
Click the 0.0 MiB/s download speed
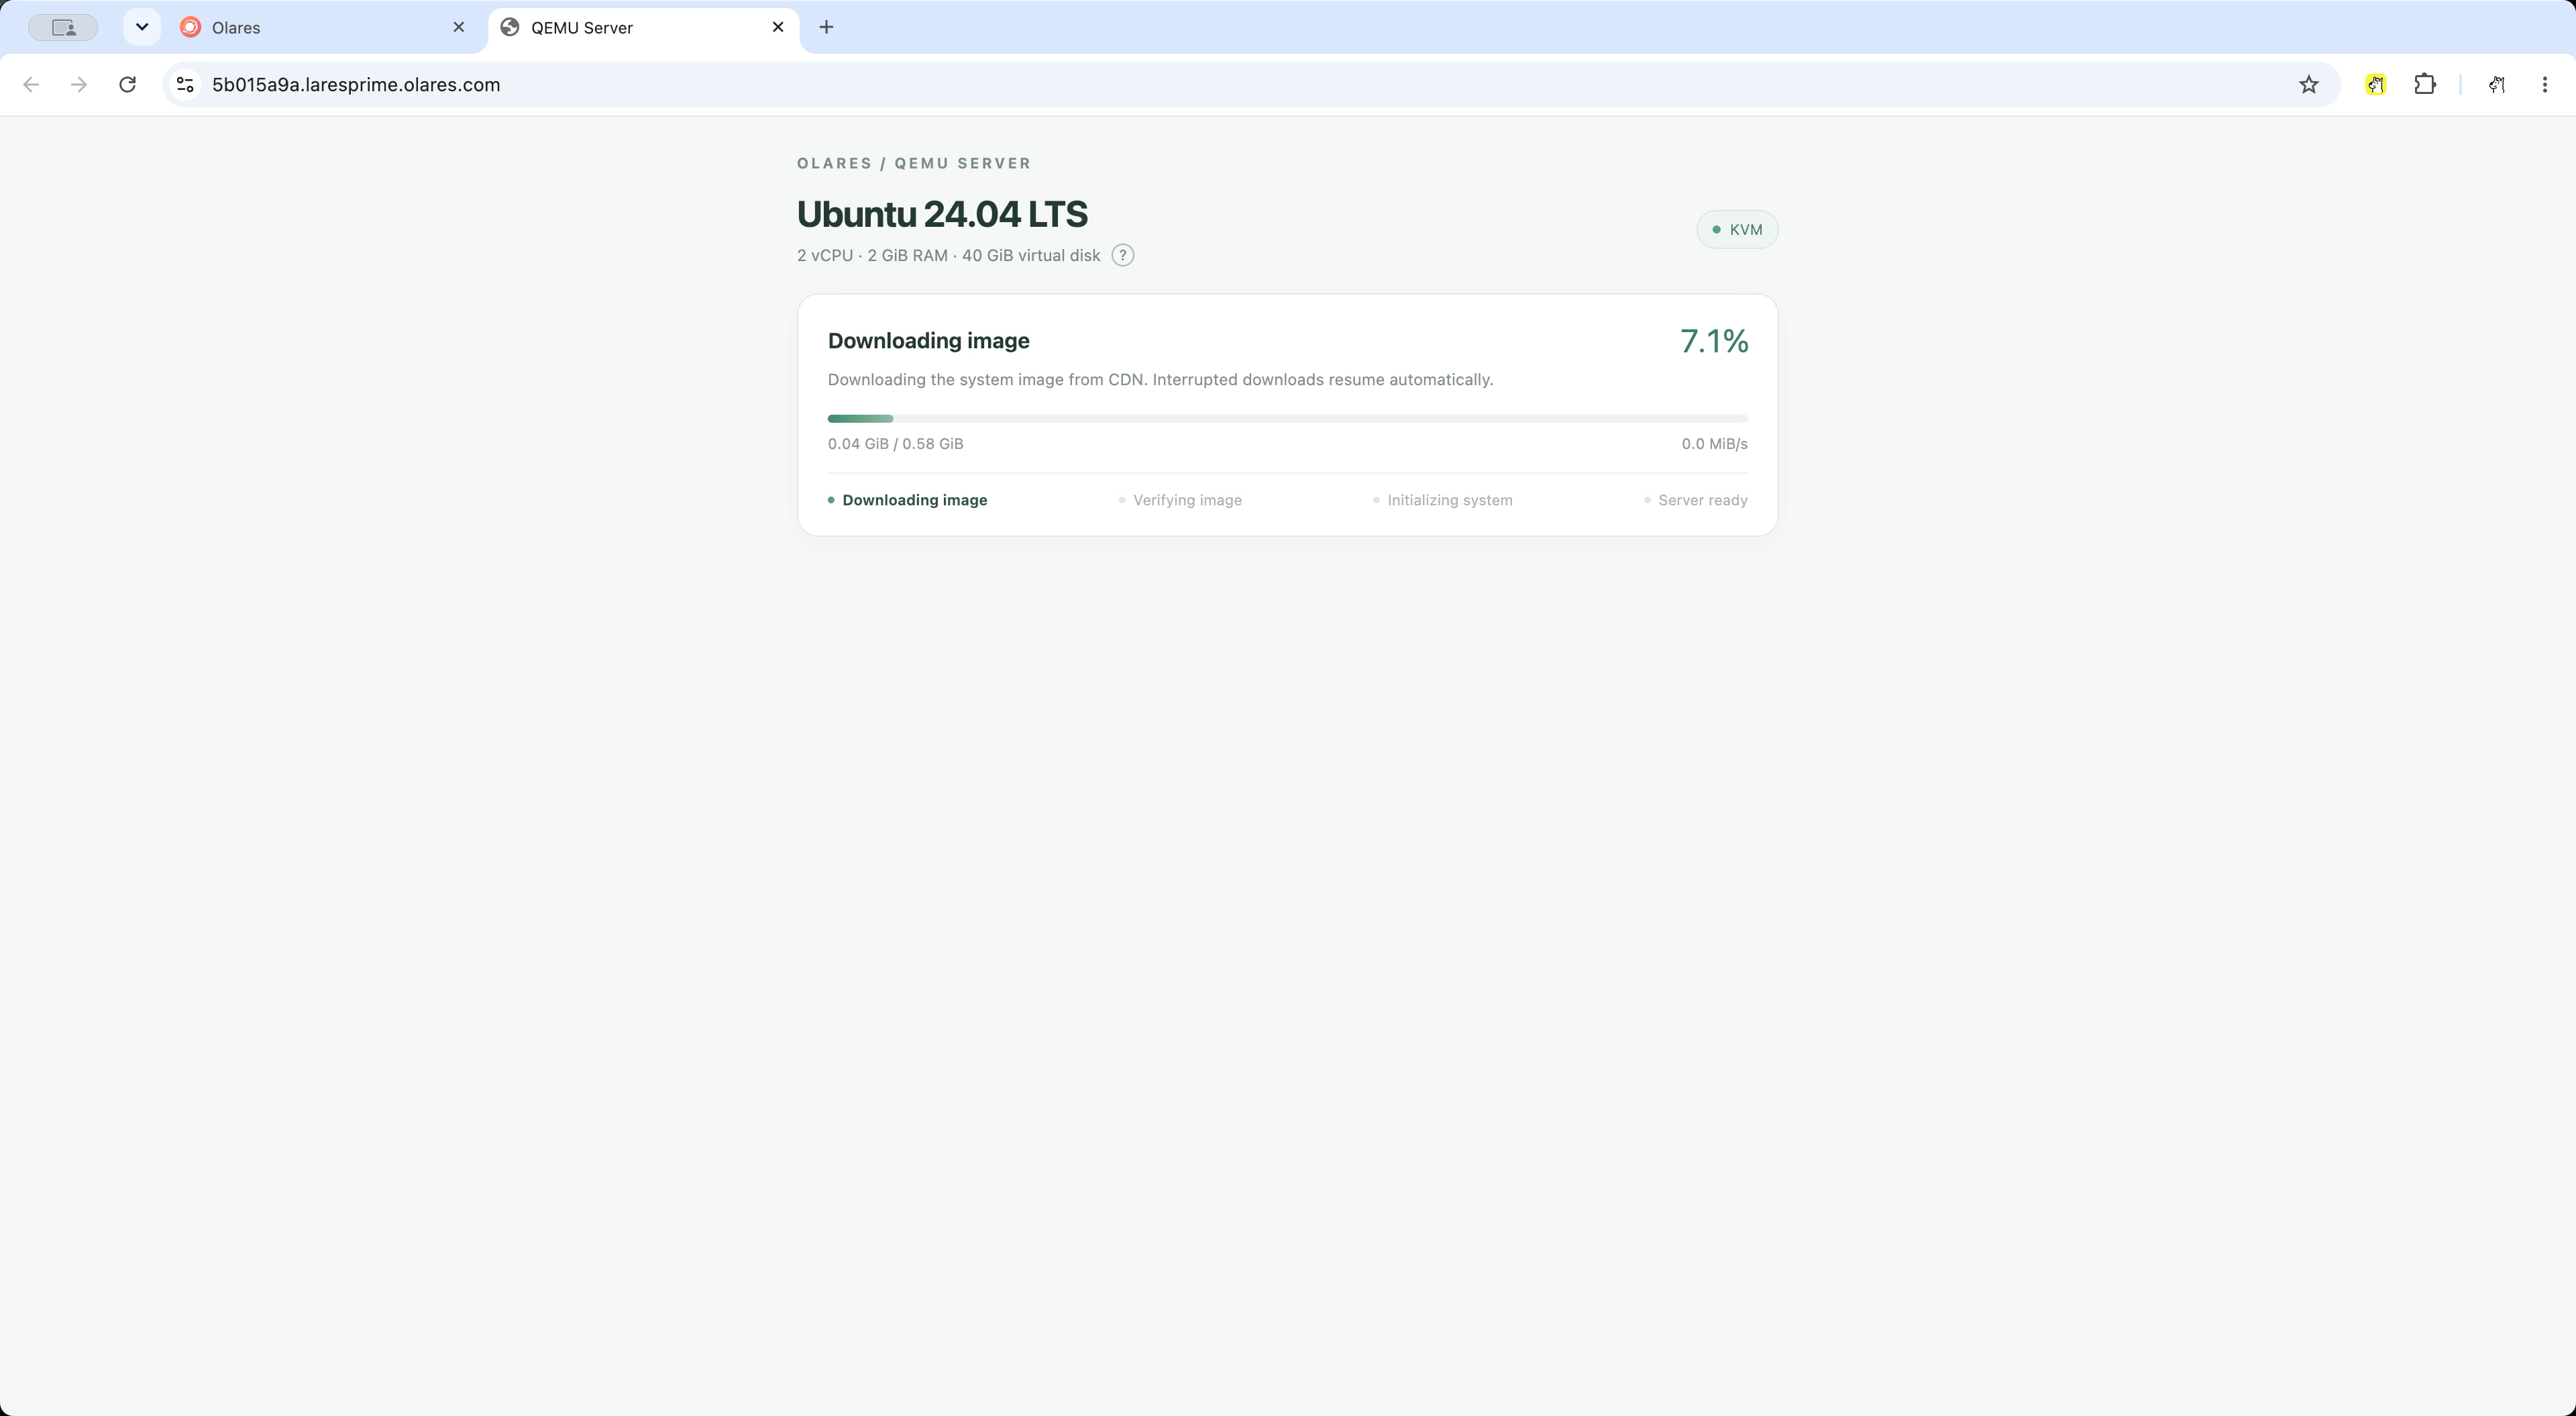tap(1714, 444)
